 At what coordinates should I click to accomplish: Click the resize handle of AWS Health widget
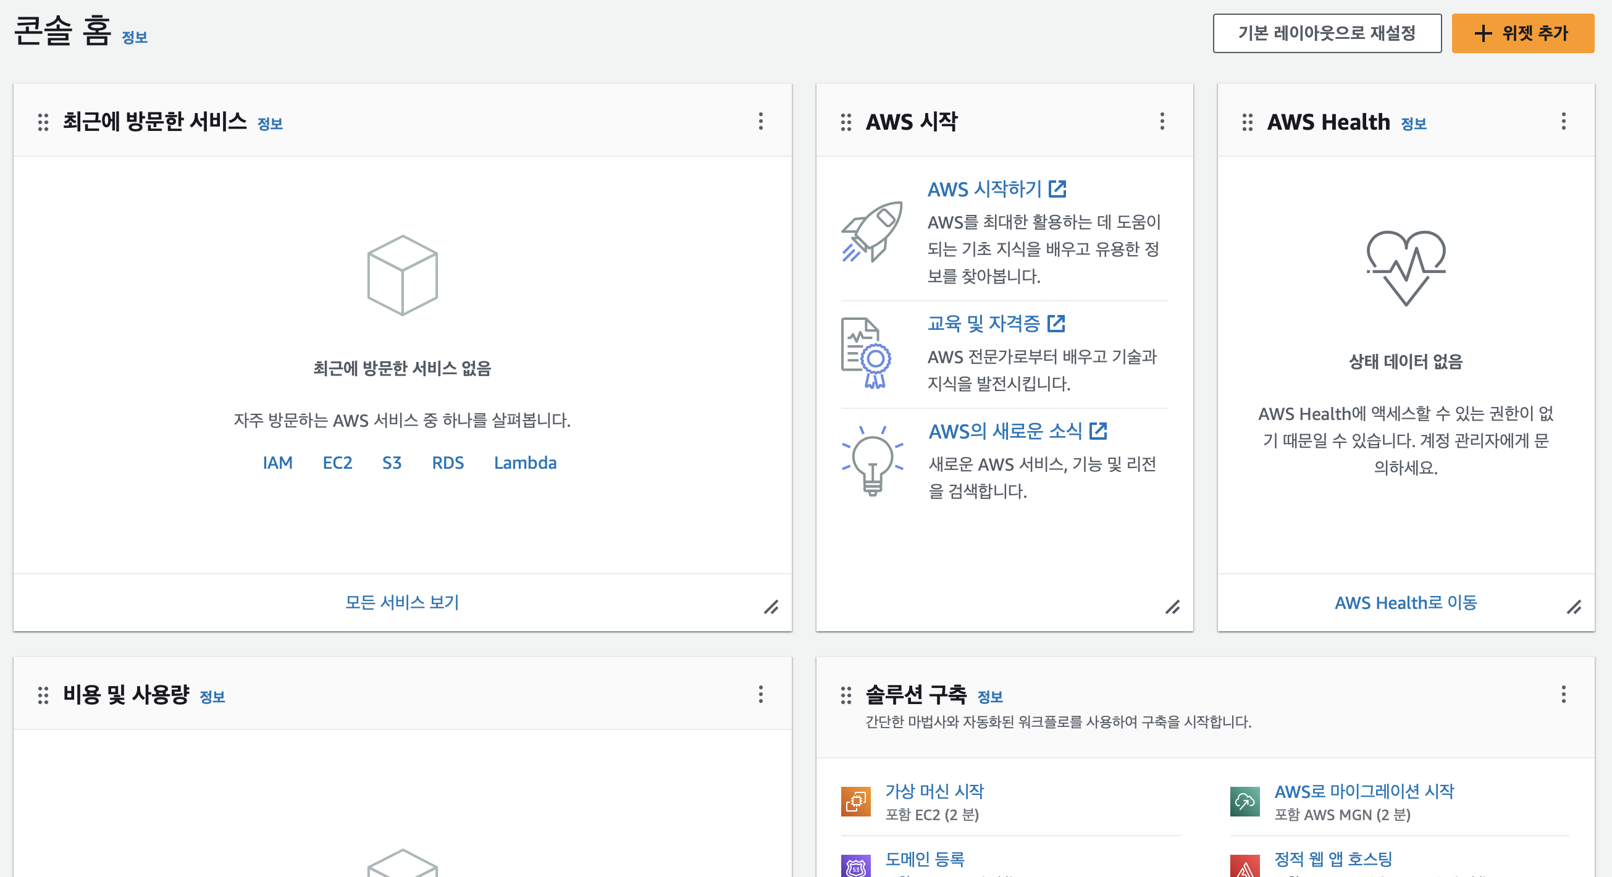pos(1574,606)
